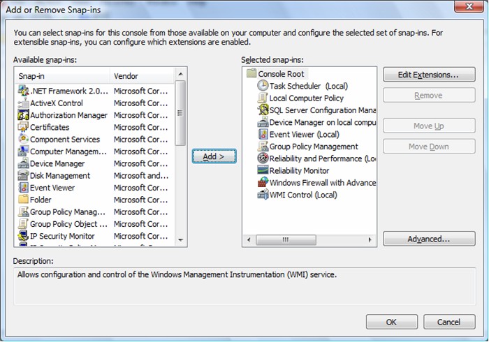Click the 'Microsoft and...' vendor cell
This screenshot has height=342, width=489.
pos(141,176)
